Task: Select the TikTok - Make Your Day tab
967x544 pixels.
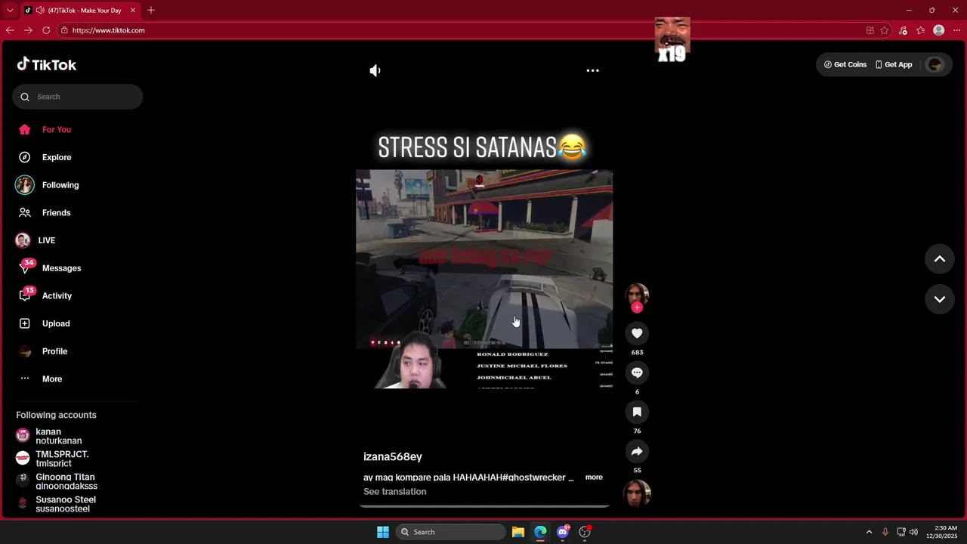Action: coord(81,11)
